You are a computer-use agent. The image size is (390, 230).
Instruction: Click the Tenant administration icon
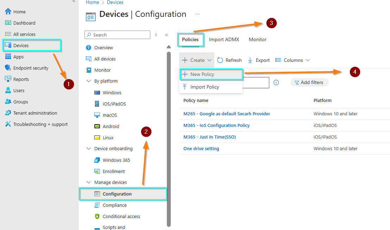(x=8, y=113)
